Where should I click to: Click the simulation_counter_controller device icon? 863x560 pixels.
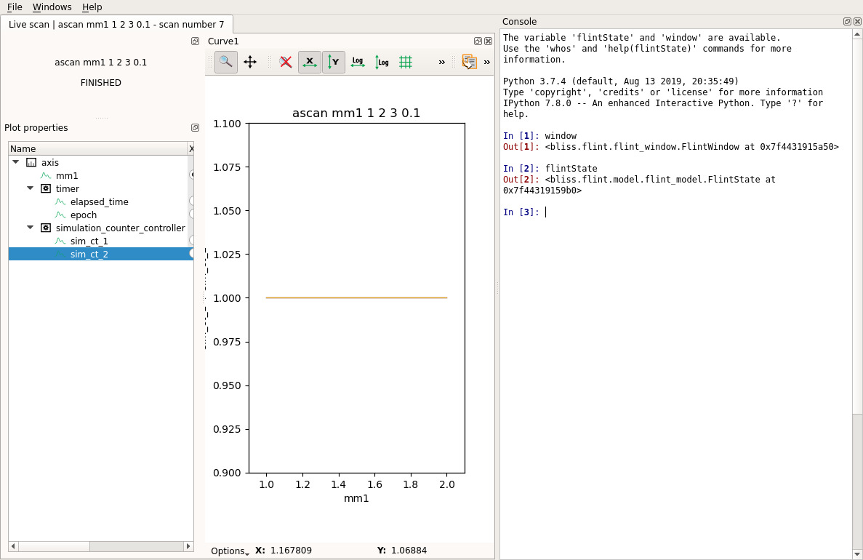click(46, 228)
